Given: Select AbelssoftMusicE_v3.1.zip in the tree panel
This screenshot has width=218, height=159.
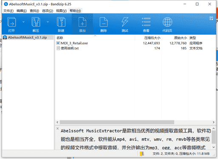Looking at the screenshot, I should coord(27,37).
